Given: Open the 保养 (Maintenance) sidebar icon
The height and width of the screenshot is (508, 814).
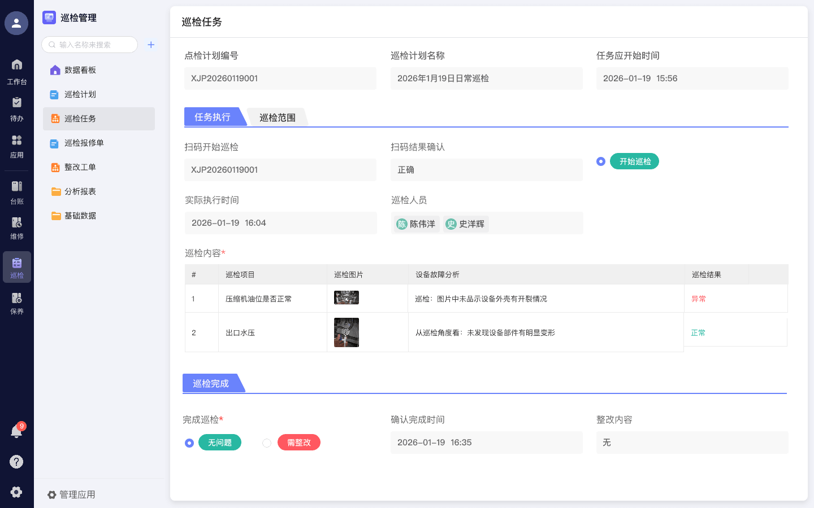Looking at the screenshot, I should [16, 303].
